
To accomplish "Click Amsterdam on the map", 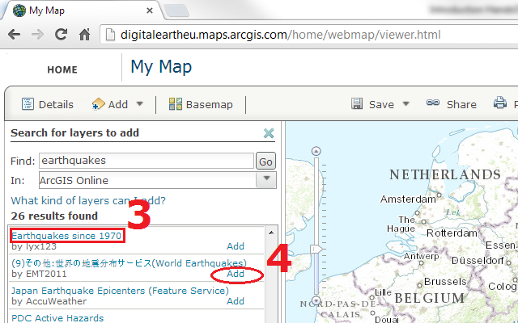I will [x=408, y=199].
